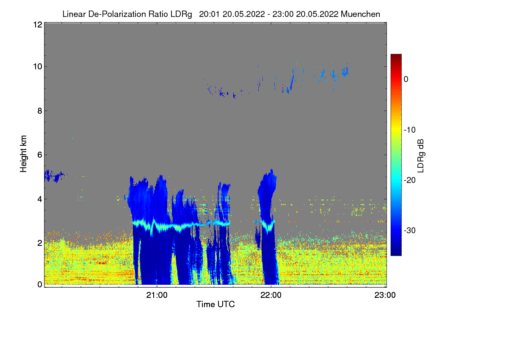
Task: Click the '22:00' time tick label
Action: (271, 295)
